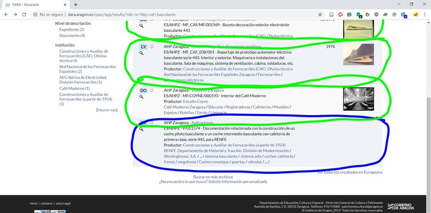Close the DARA Búsqueda tab
This screenshot has height=213, width=431.
point(65,5)
